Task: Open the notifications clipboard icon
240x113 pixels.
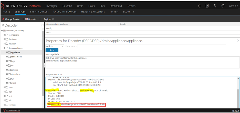Action: [x=207, y=6]
